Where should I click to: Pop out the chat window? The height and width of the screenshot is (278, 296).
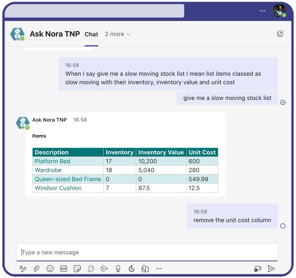[280, 34]
